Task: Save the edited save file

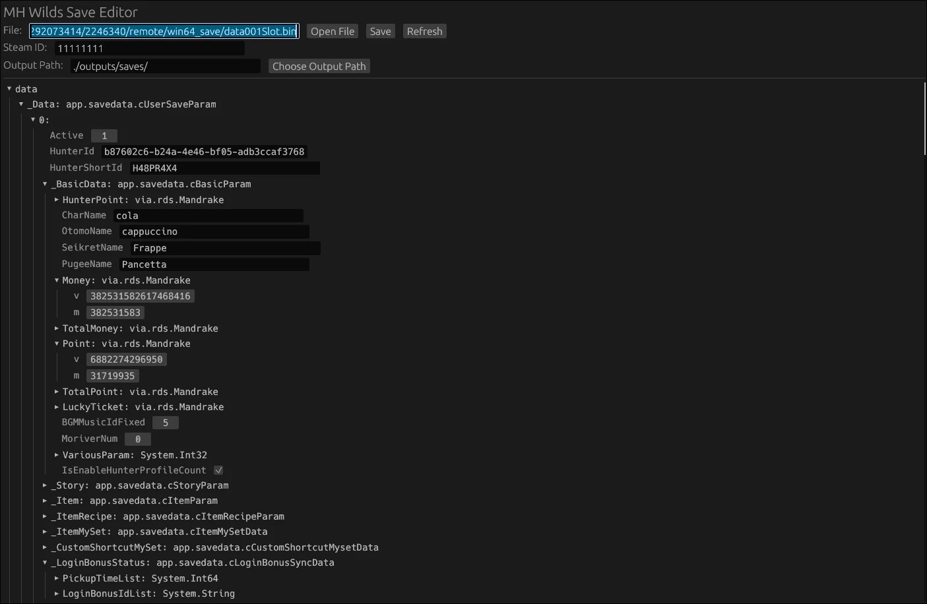Action: click(x=380, y=32)
